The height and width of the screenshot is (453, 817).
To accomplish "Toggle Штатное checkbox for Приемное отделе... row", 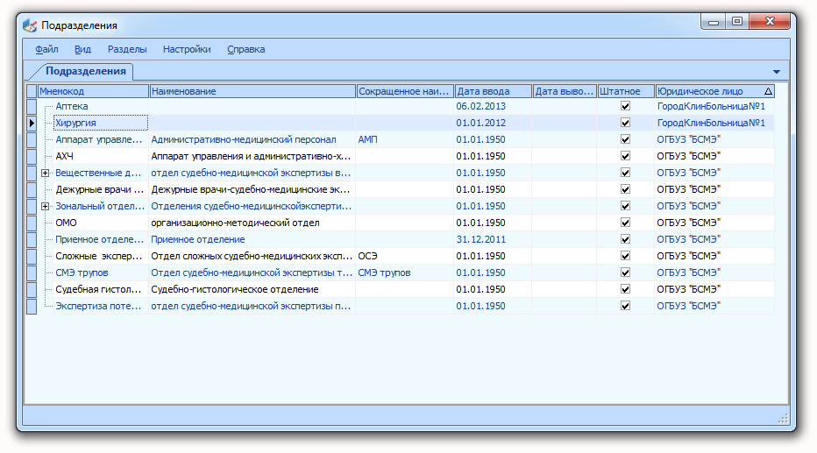I will pyautogui.click(x=625, y=239).
